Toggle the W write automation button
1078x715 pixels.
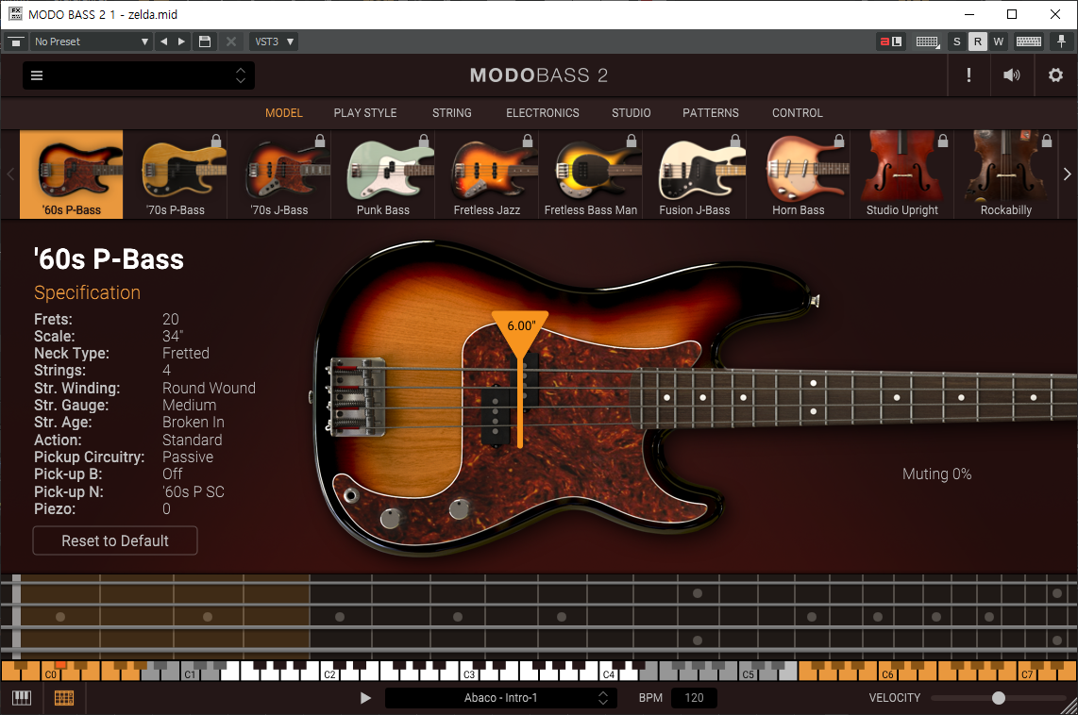[x=999, y=42]
